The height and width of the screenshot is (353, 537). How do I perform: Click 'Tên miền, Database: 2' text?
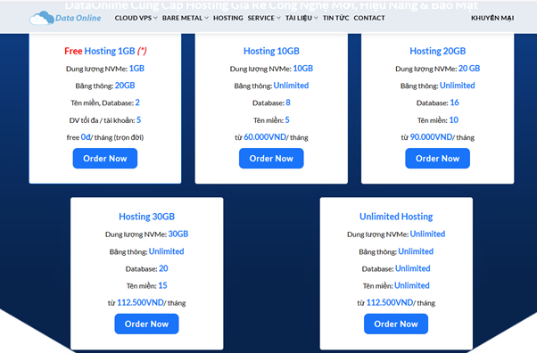point(105,103)
